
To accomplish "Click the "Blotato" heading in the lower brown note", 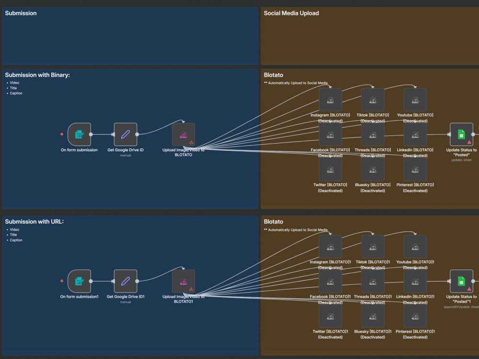I will coord(274,222).
